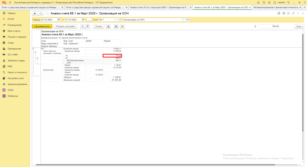
Task: Collapse the account 97 group
Action: click(37, 58)
